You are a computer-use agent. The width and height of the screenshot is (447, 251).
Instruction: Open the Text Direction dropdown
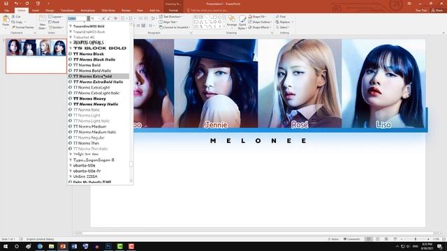point(170,17)
